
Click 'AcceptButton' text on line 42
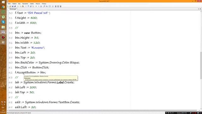tap(26, 73)
